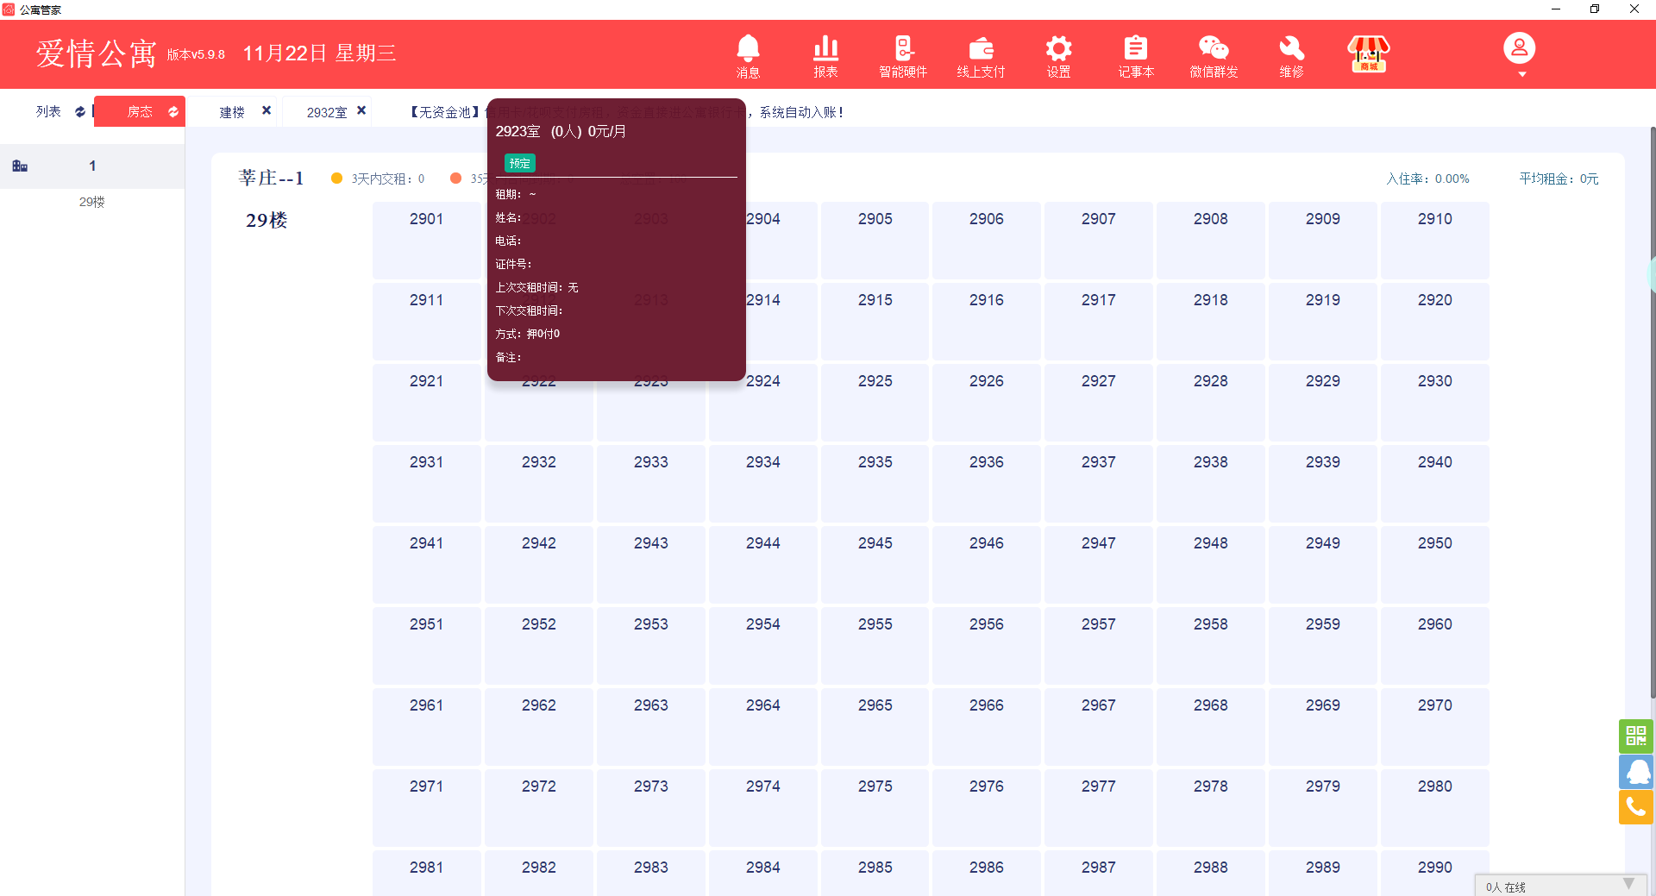Select room 2915
The image size is (1656, 896).
[875, 321]
